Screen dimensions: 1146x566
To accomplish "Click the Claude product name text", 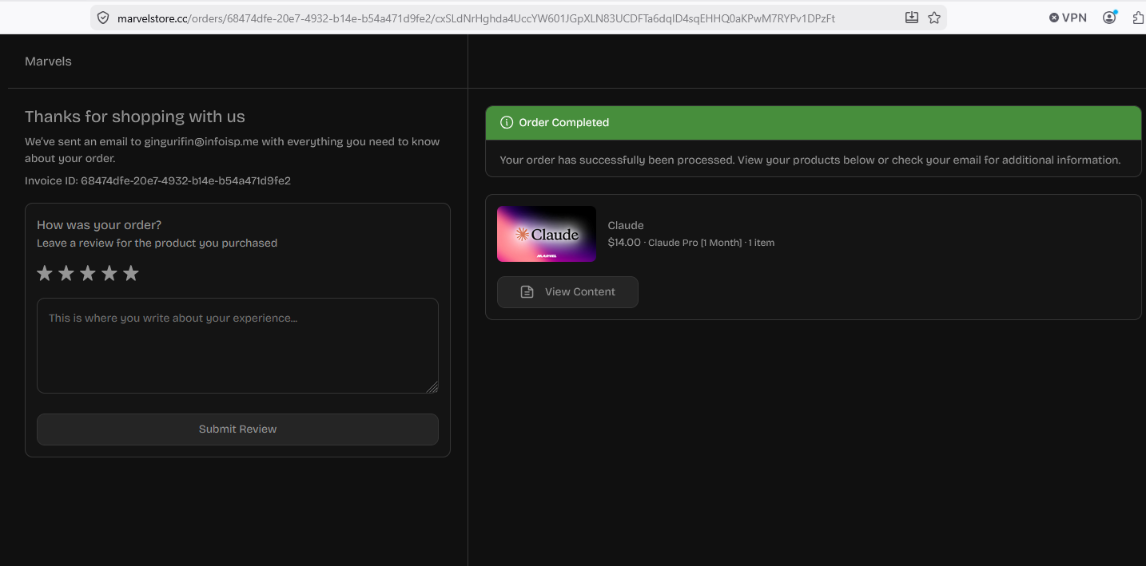I will click(626, 225).
